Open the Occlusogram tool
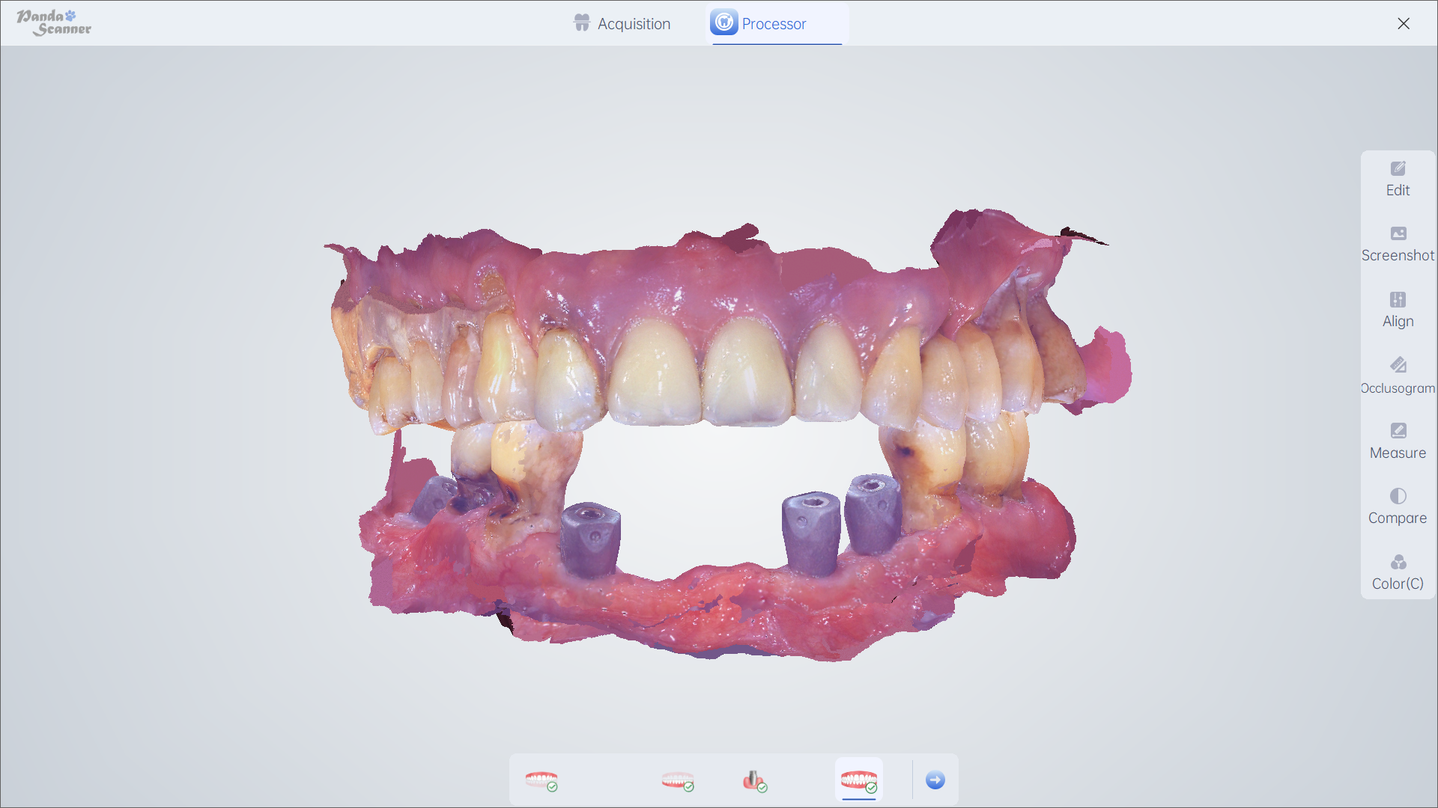Screen dimensions: 1438x808 pos(1398,375)
